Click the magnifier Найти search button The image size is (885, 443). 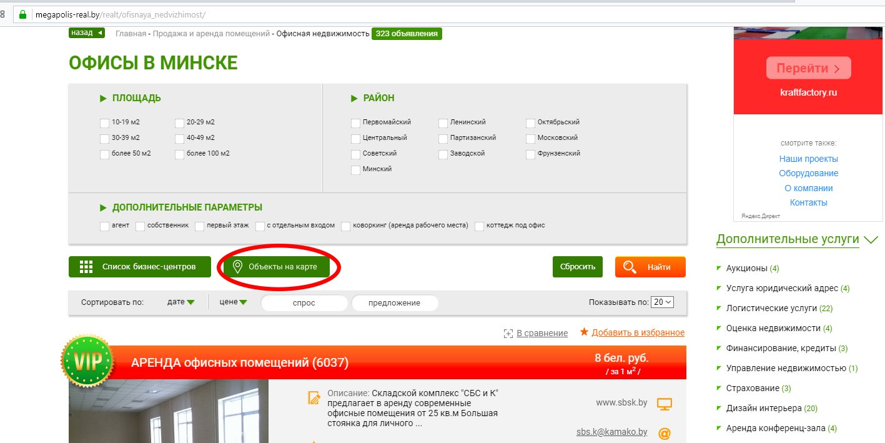(650, 267)
